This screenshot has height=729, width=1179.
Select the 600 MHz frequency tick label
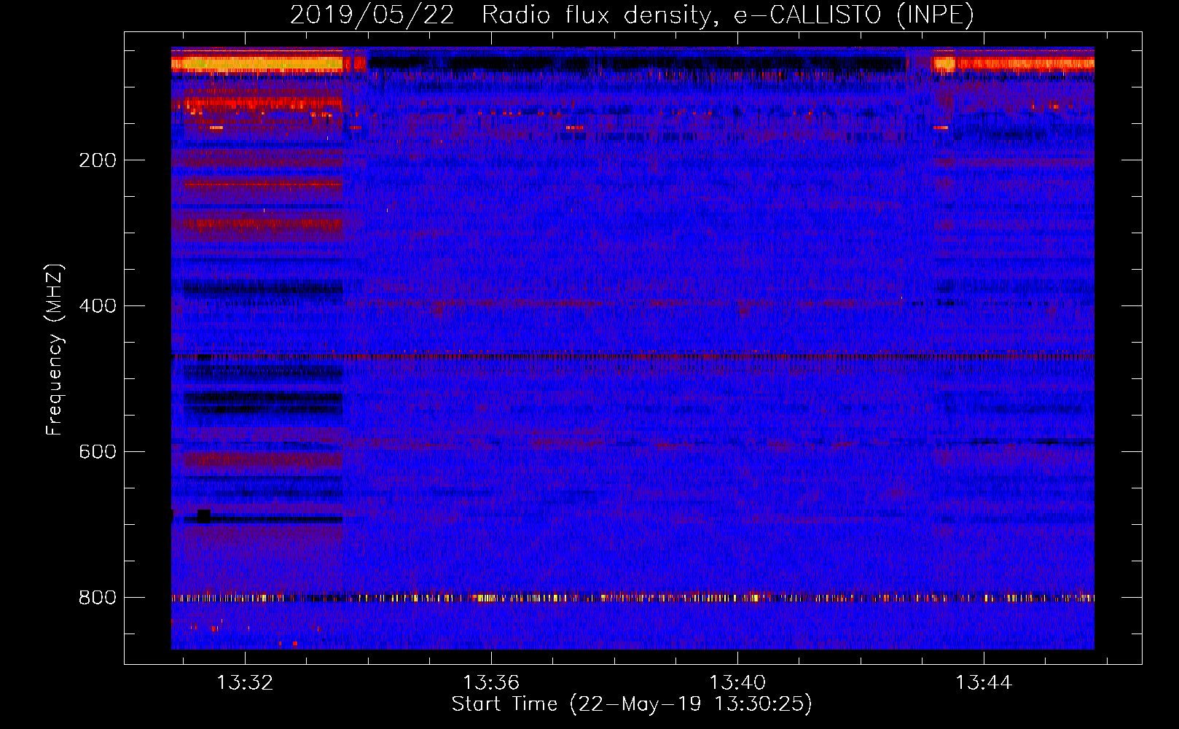[98, 452]
